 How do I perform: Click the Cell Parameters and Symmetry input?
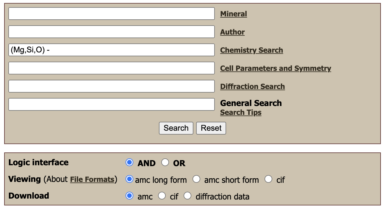112,68
